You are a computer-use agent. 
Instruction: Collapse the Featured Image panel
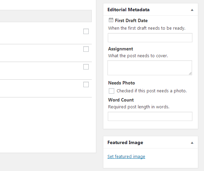192,143
